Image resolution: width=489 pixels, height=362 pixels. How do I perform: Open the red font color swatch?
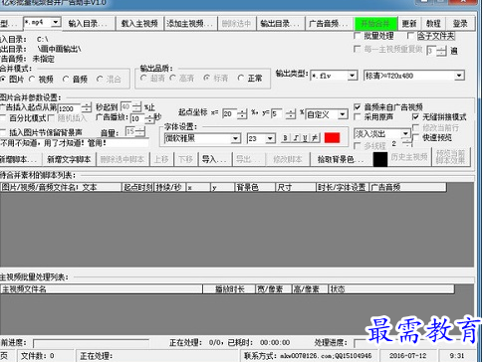332,138
